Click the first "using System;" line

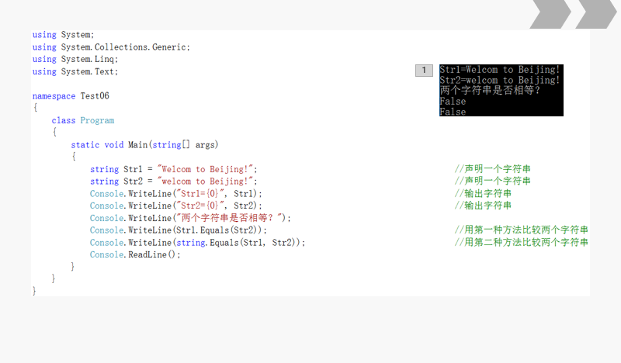click(x=63, y=35)
